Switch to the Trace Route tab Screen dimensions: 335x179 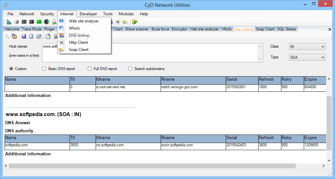[32, 29]
